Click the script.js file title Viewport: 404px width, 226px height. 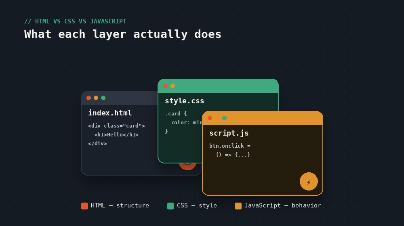pyautogui.click(x=229, y=133)
